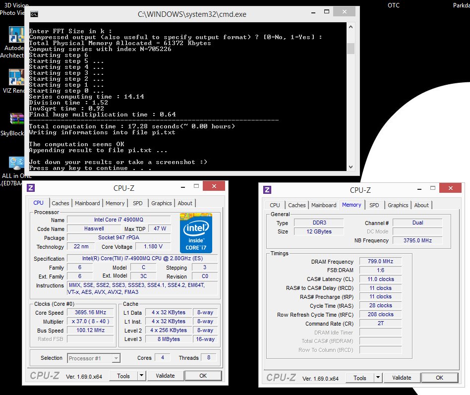
Task: Switch to Caches tab in left CPU-Z
Action: 60,203
